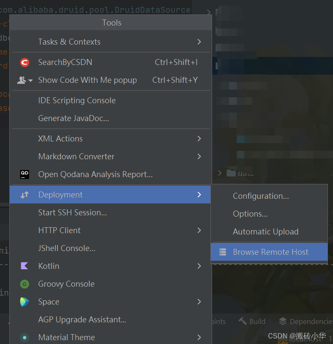
Task: Open Qodana Analysis Report entry
Action: click(111, 175)
